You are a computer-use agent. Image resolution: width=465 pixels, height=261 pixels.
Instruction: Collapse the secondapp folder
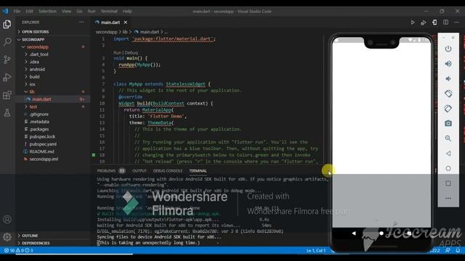point(37,46)
